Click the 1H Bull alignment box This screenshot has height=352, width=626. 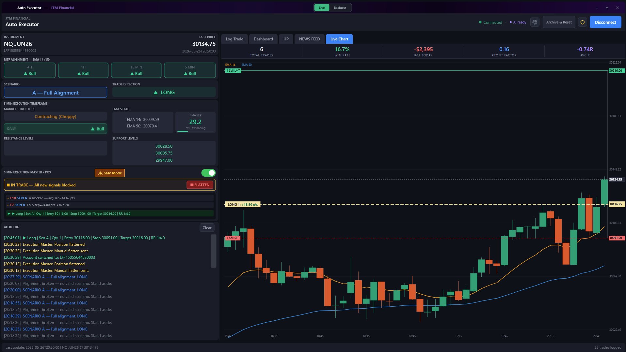click(x=83, y=70)
